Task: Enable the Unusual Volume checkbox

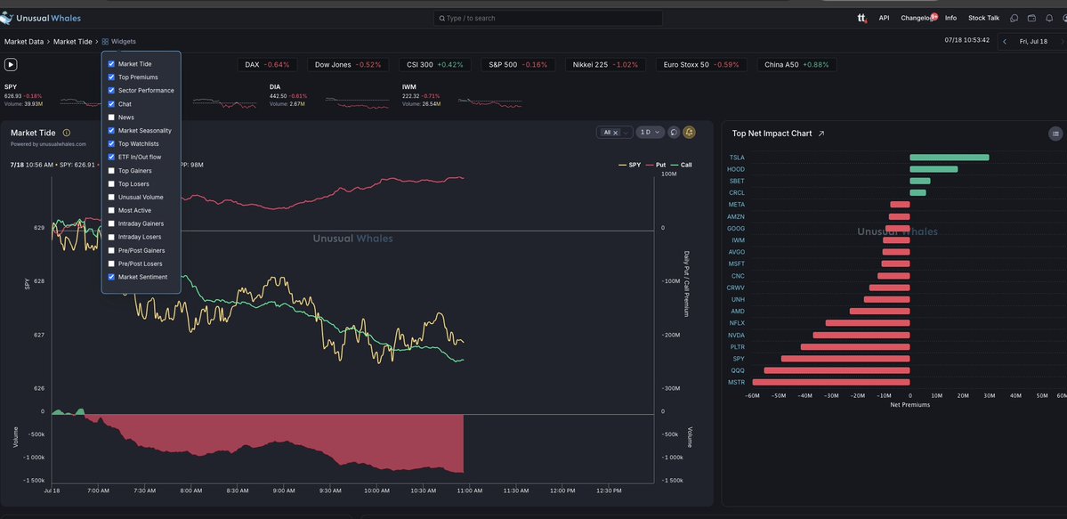Action: [111, 197]
